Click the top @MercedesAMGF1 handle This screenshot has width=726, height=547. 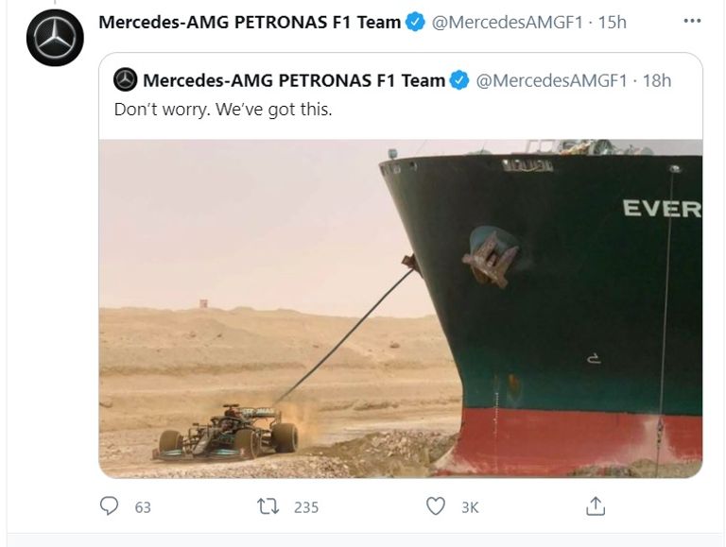(507, 22)
